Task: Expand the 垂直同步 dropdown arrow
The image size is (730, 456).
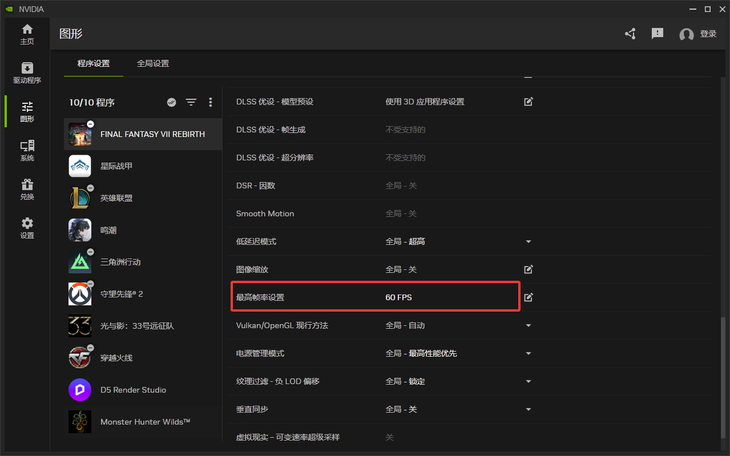Action: (529, 409)
